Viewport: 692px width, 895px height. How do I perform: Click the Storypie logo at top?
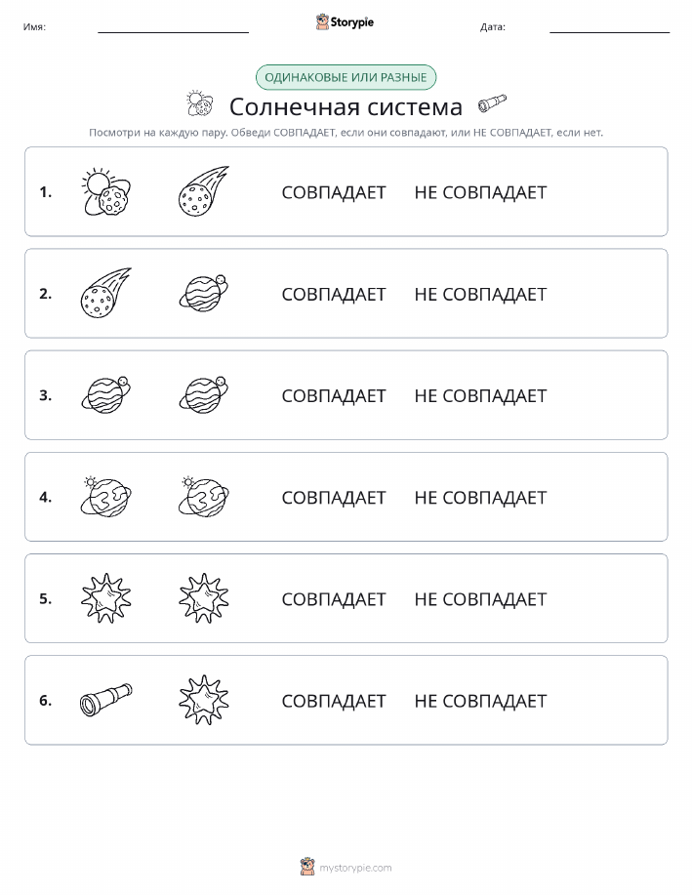[x=345, y=22]
